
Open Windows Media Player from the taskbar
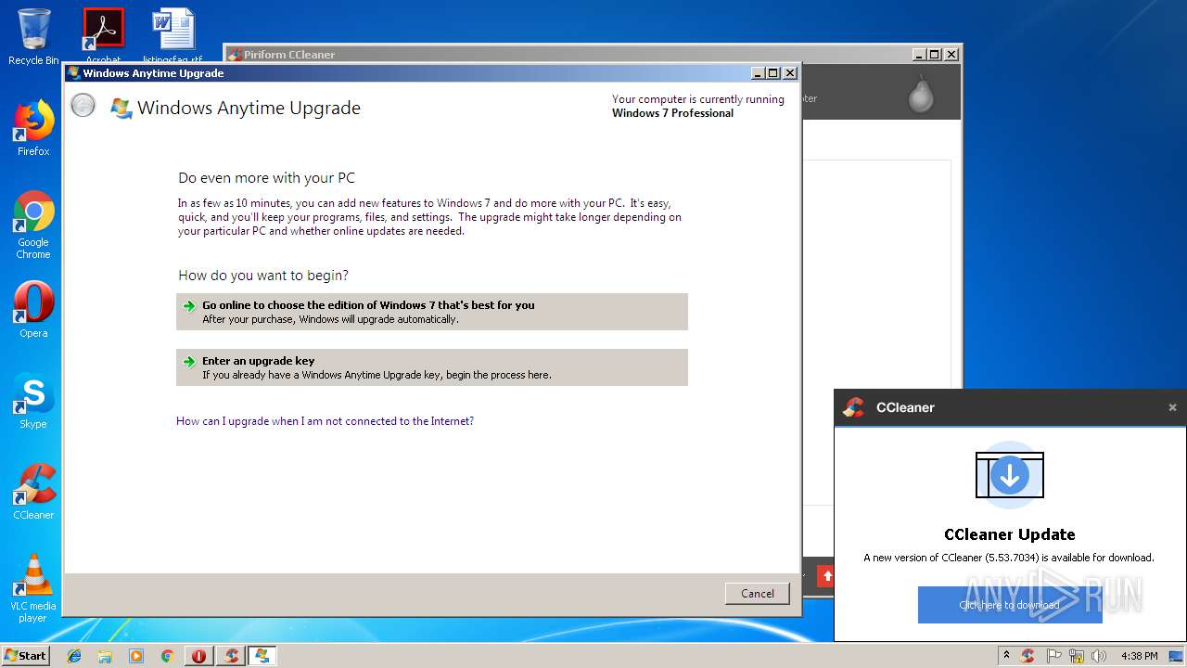[x=136, y=656]
